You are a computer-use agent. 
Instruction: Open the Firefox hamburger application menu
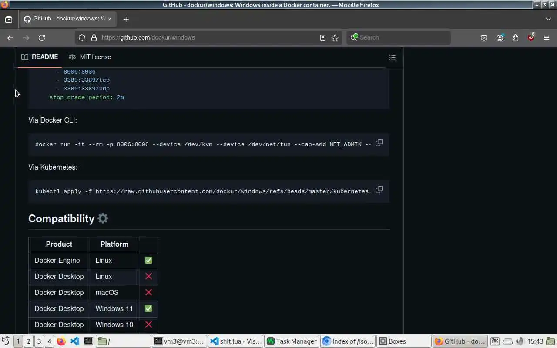click(x=547, y=38)
